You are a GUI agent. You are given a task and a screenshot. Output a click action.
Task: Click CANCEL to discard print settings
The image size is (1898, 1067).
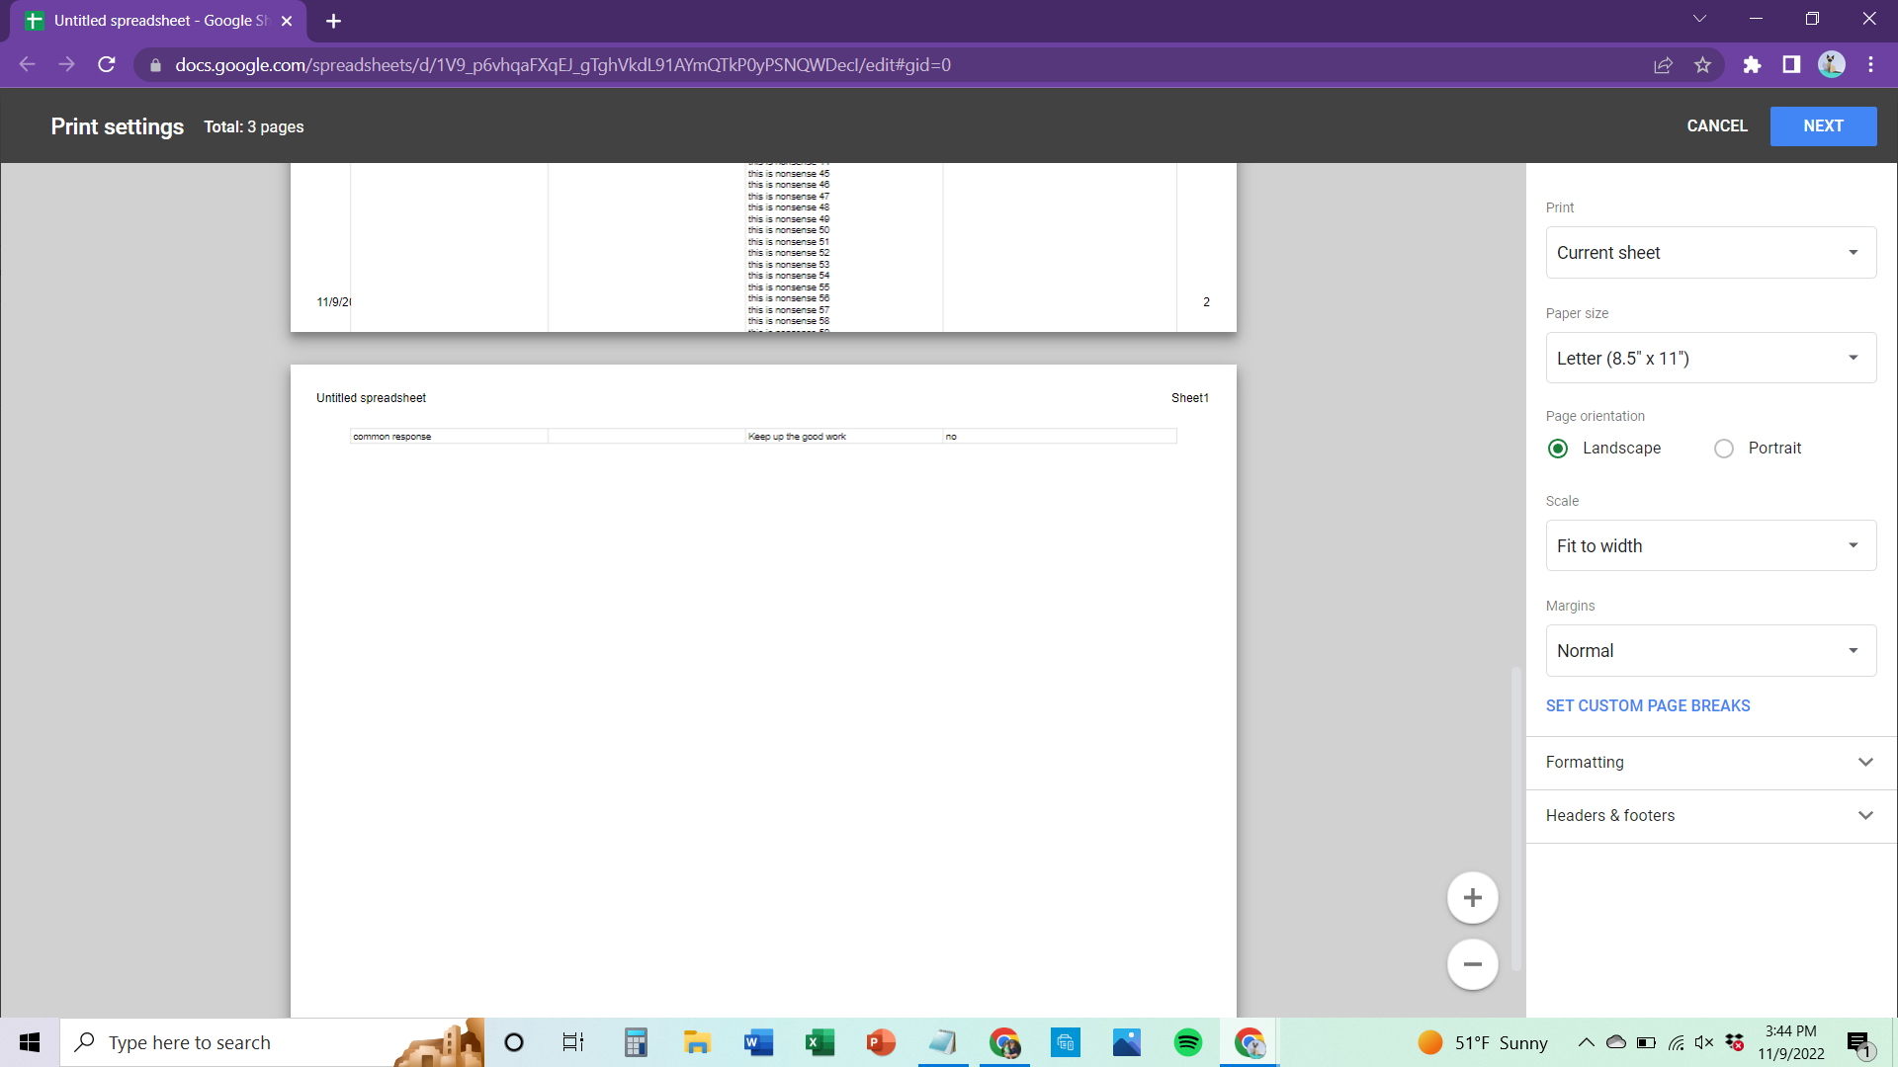coord(1717,126)
